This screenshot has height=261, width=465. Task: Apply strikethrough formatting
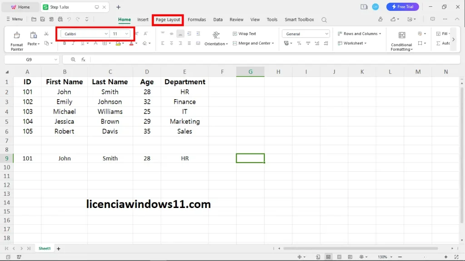pyautogui.click(x=95, y=43)
